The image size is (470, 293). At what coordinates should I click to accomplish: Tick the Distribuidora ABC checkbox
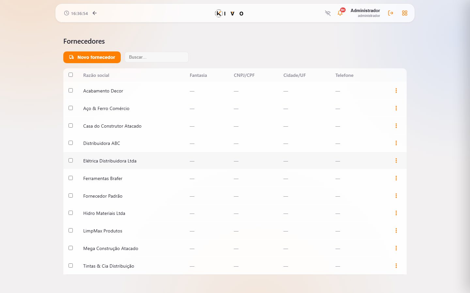tap(70, 143)
